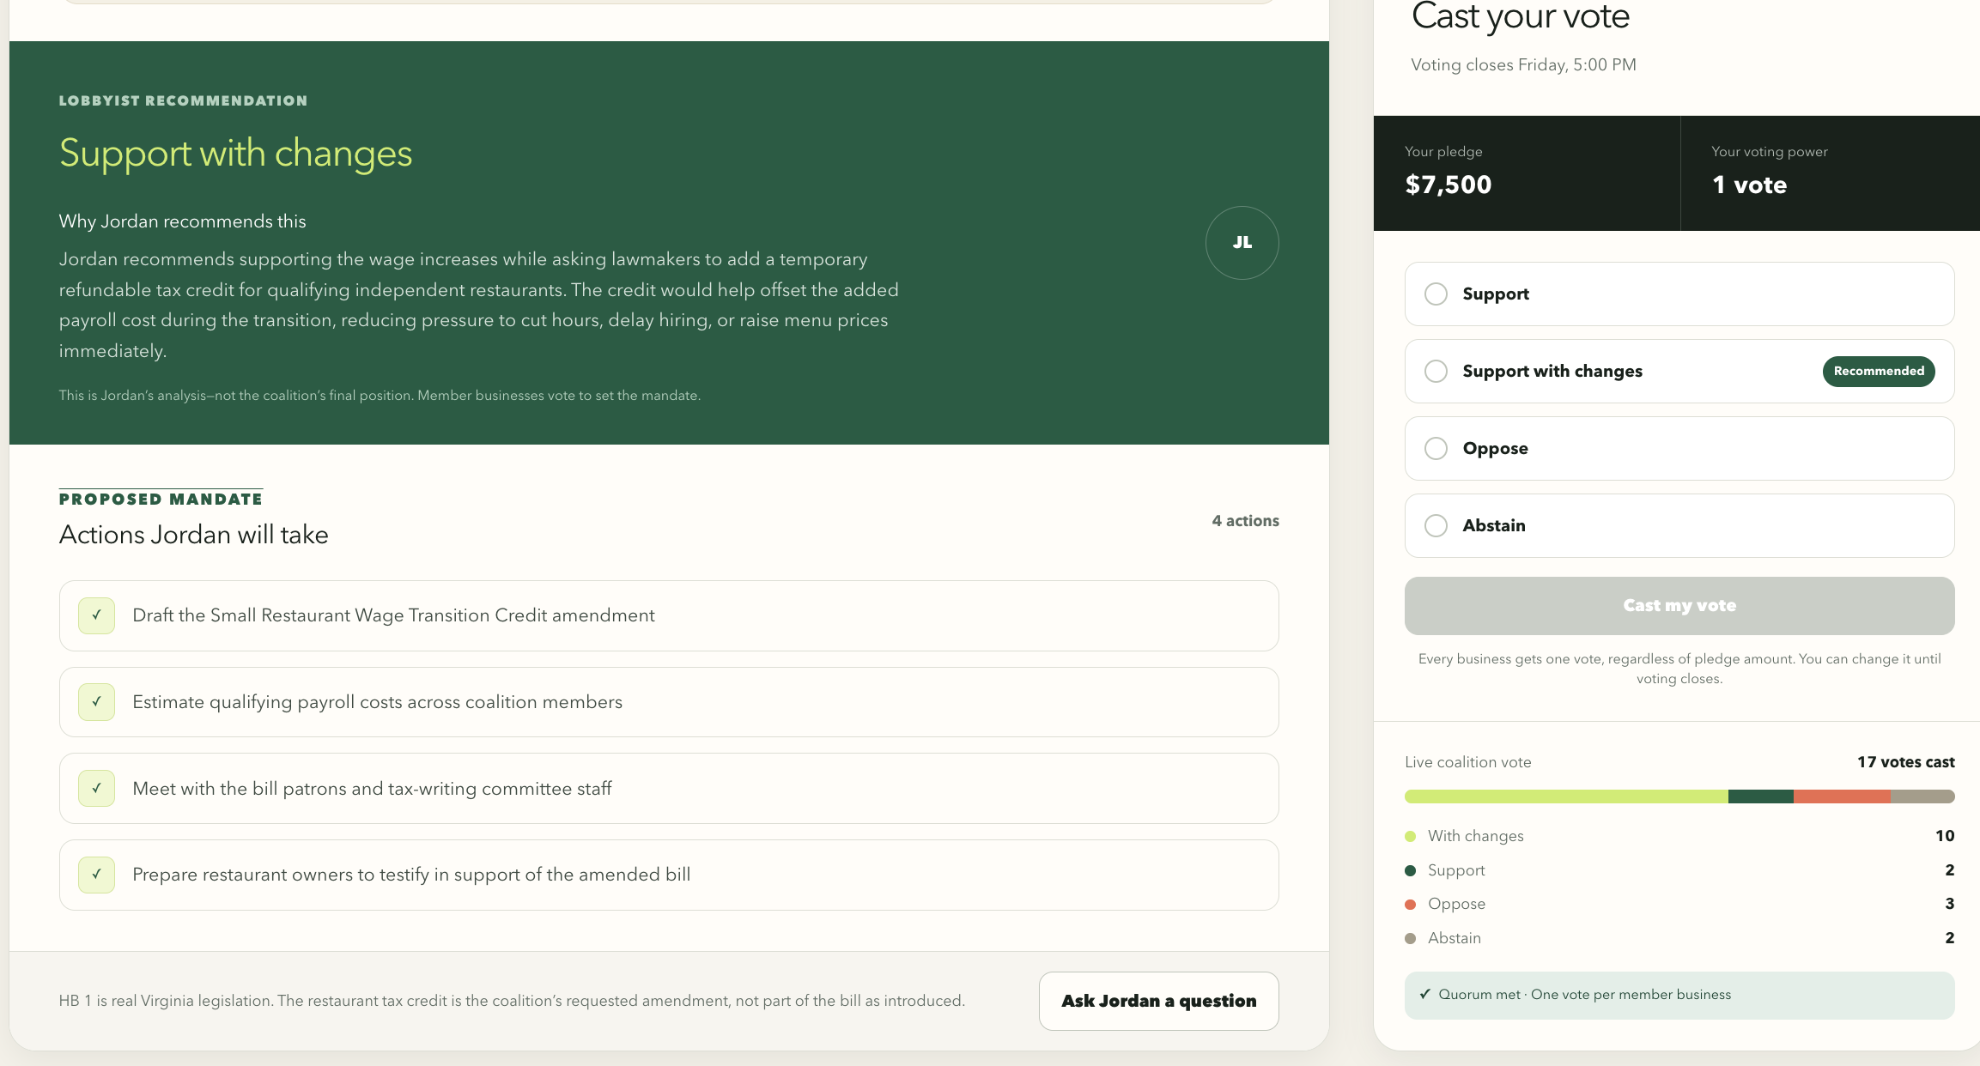Click the Quorum met checkmark icon
Screen dimensions: 1980x1066
(1425, 994)
